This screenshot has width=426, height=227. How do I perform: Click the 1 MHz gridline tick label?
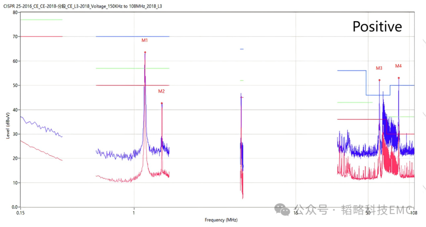[x=133, y=212]
